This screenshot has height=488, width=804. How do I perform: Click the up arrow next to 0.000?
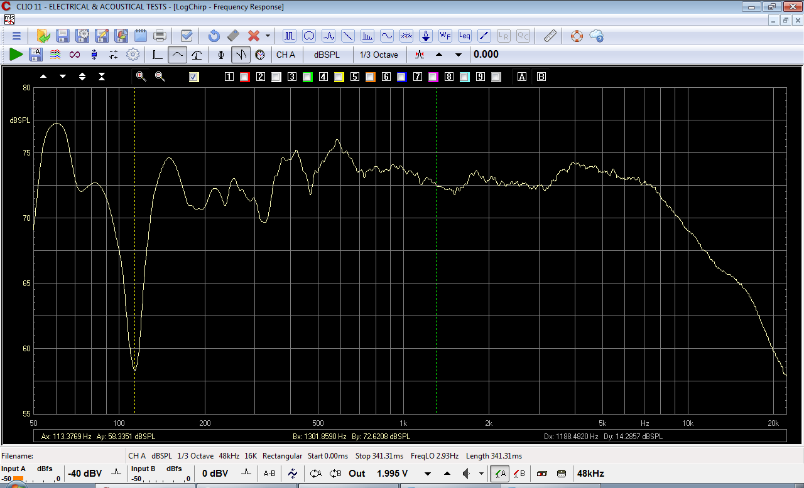pos(439,55)
